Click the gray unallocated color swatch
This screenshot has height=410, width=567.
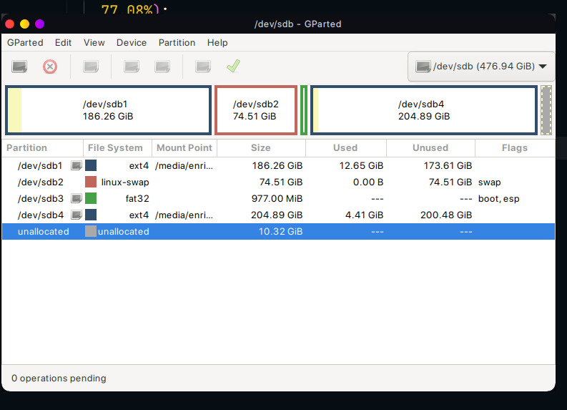(x=91, y=232)
